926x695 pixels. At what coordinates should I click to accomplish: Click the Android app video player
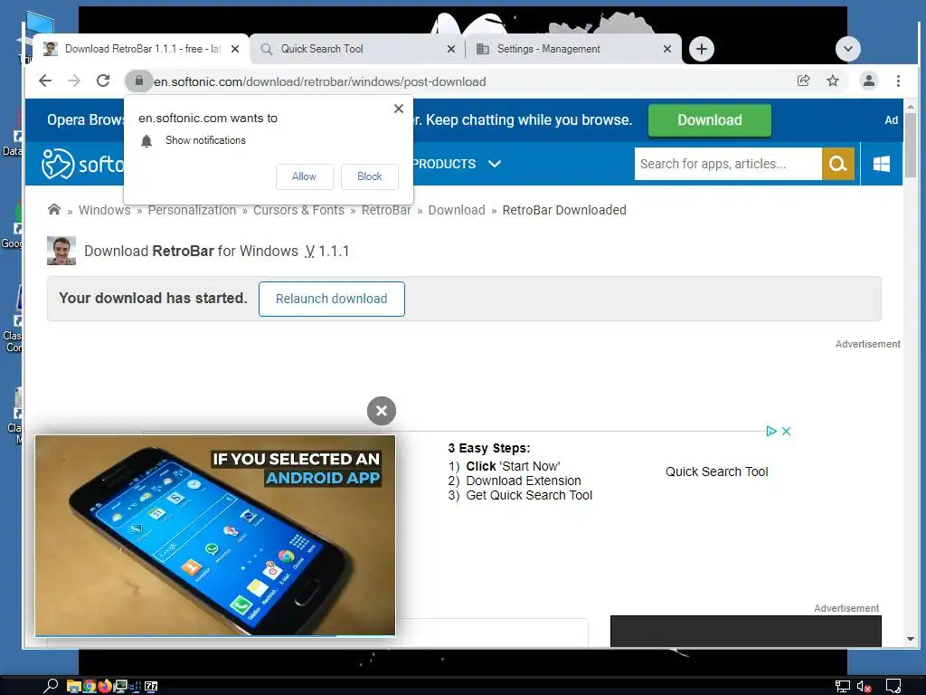(x=215, y=536)
